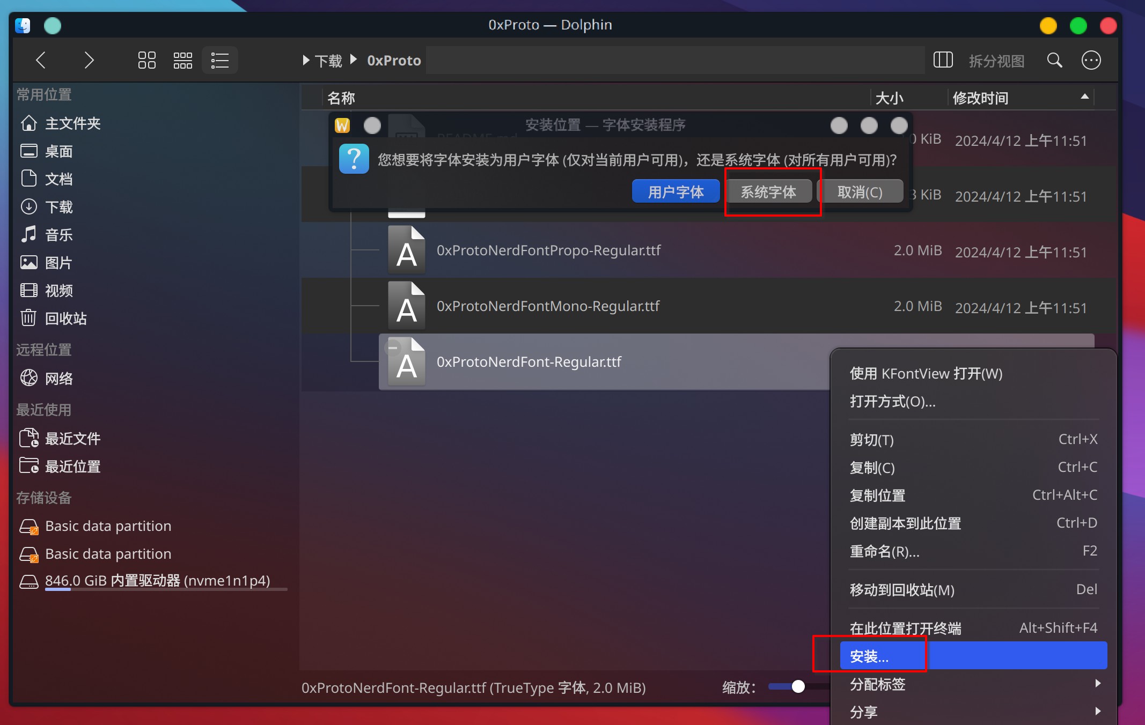Expand the 分享 submenu
Viewport: 1145px width, 725px height.
[x=973, y=712]
